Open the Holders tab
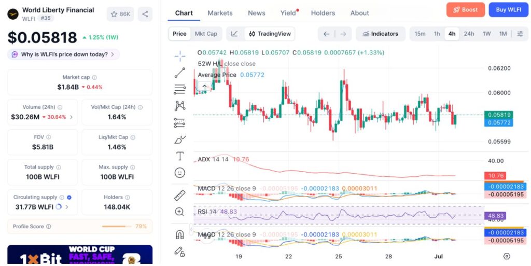This screenshot has width=531, height=266. [x=323, y=13]
